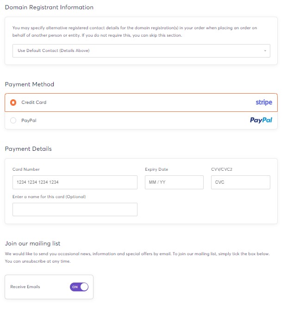Open the Use Default Contact dropdown
Screen dimensions: 299x309
pos(141,51)
